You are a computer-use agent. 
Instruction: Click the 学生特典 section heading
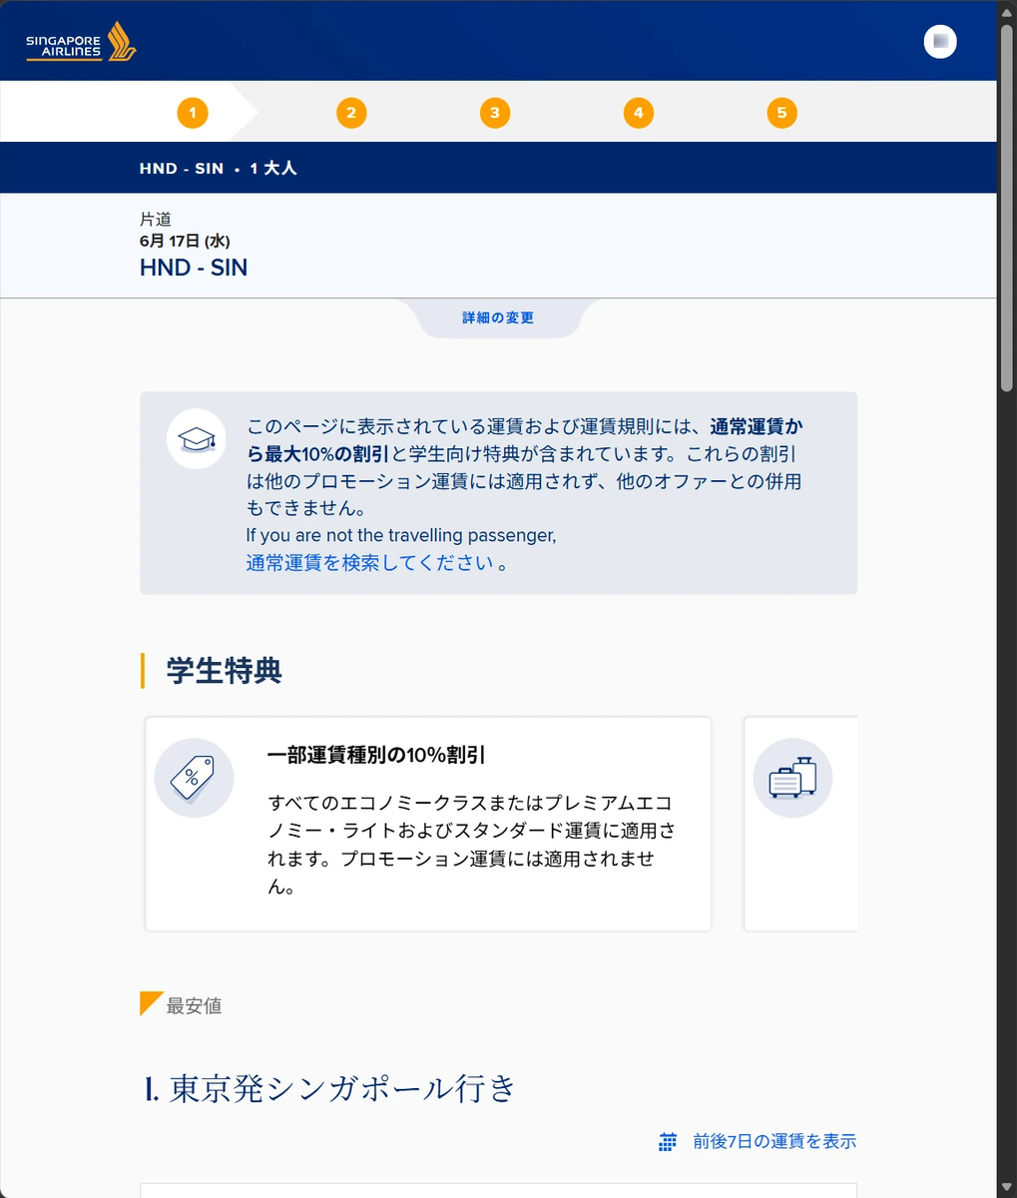(x=224, y=670)
